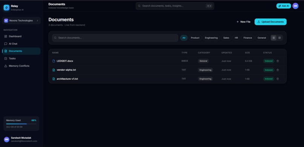Click Indexed status badge of vendor-alpha.txt
Screen dimensions: 304x147
pyautogui.click(x=269, y=70)
